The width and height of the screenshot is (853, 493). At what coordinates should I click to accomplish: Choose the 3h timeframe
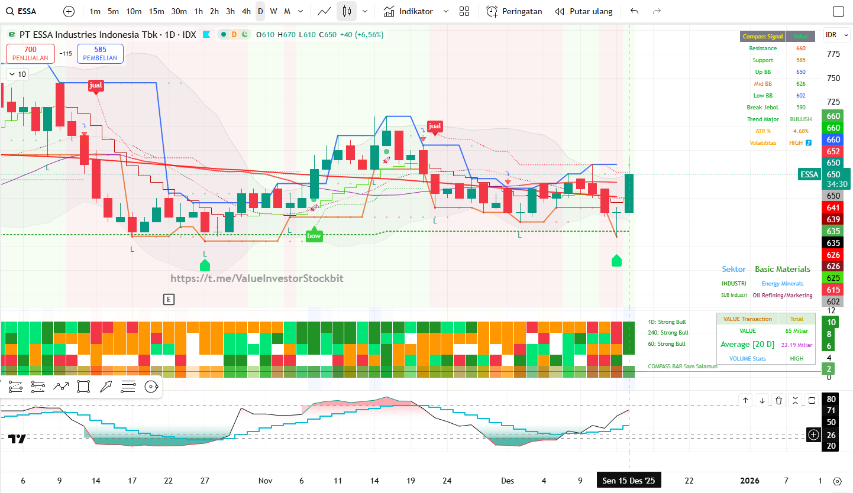coord(230,11)
